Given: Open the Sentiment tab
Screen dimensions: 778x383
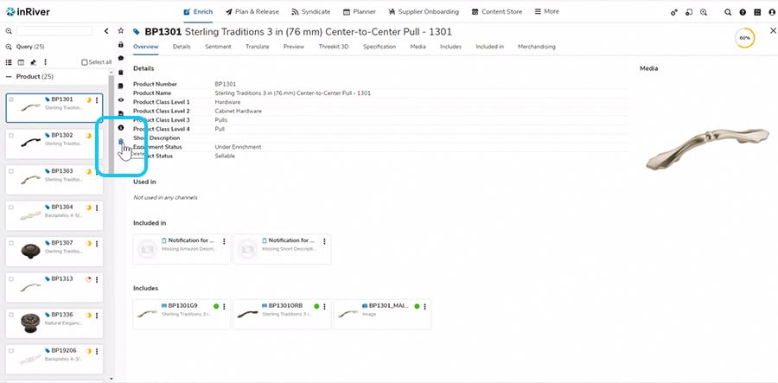Looking at the screenshot, I should (x=219, y=47).
